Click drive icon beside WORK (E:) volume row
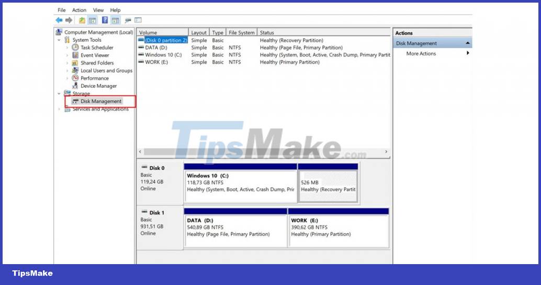This screenshot has height=285, width=541. [x=141, y=62]
